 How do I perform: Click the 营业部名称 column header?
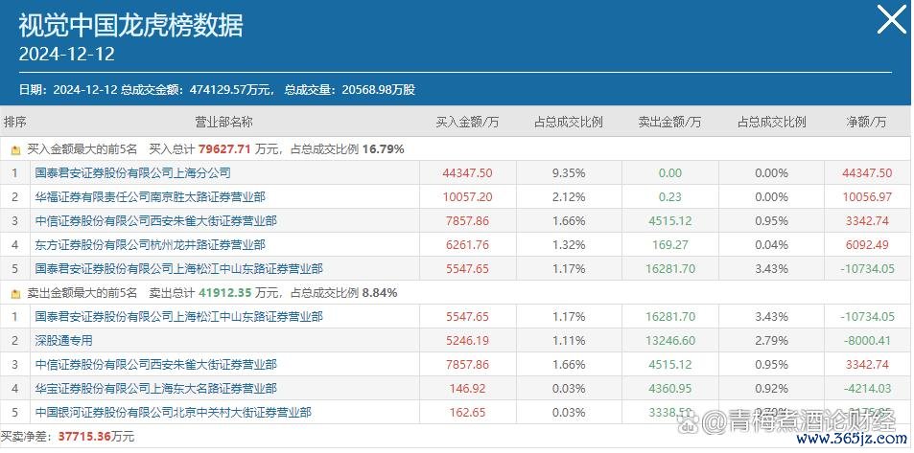pos(223,123)
